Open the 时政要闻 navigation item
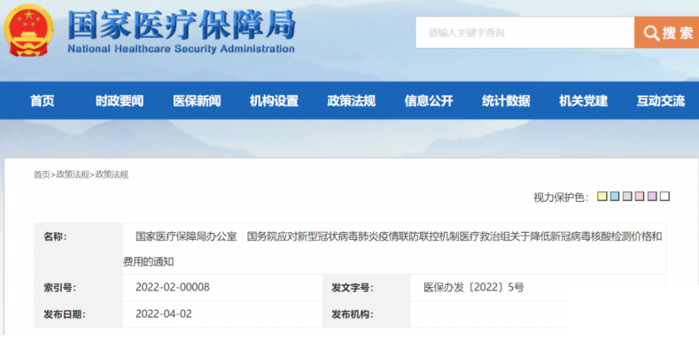 tap(120, 101)
